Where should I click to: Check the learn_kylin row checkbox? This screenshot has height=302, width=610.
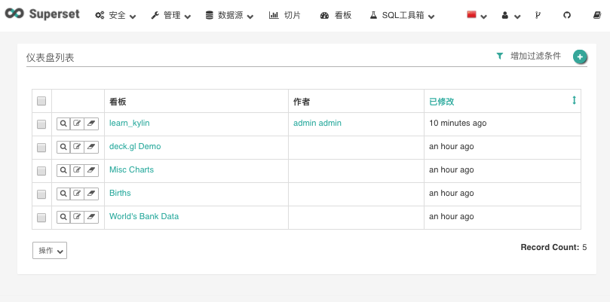41,124
